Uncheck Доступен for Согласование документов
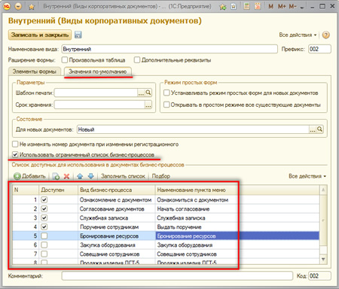 click(x=44, y=208)
